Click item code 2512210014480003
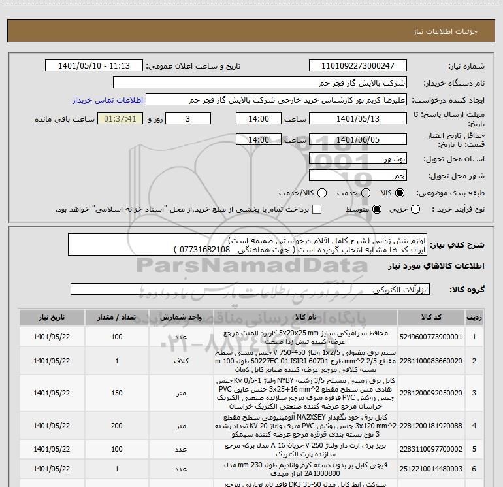The image size is (503, 487). pyautogui.click(x=431, y=469)
